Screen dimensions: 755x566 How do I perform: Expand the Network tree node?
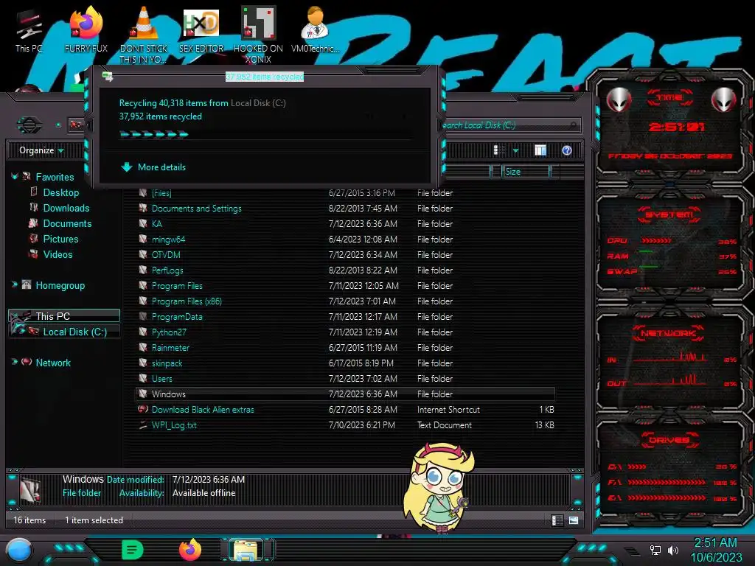(15, 362)
